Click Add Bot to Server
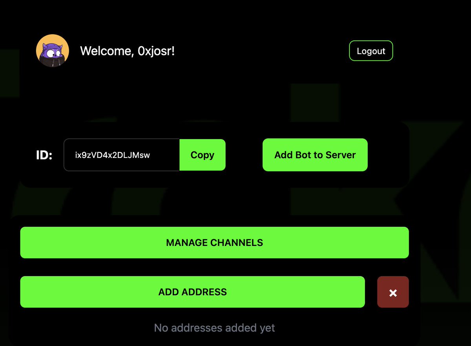Viewport: 471px width, 346px height. tap(315, 155)
